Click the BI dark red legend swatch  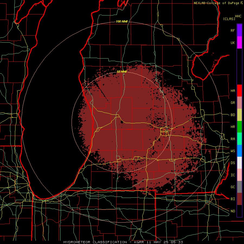pos(239,199)
